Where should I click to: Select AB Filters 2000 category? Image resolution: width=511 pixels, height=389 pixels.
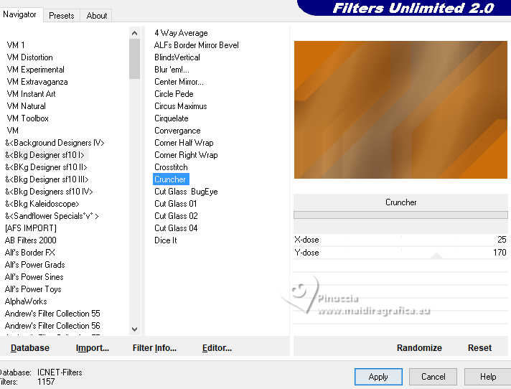pyautogui.click(x=31, y=240)
